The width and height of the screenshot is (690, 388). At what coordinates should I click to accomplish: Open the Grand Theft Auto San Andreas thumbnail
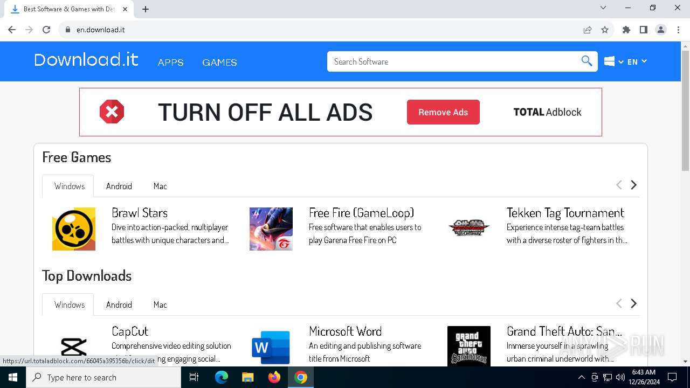tap(469, 346)
